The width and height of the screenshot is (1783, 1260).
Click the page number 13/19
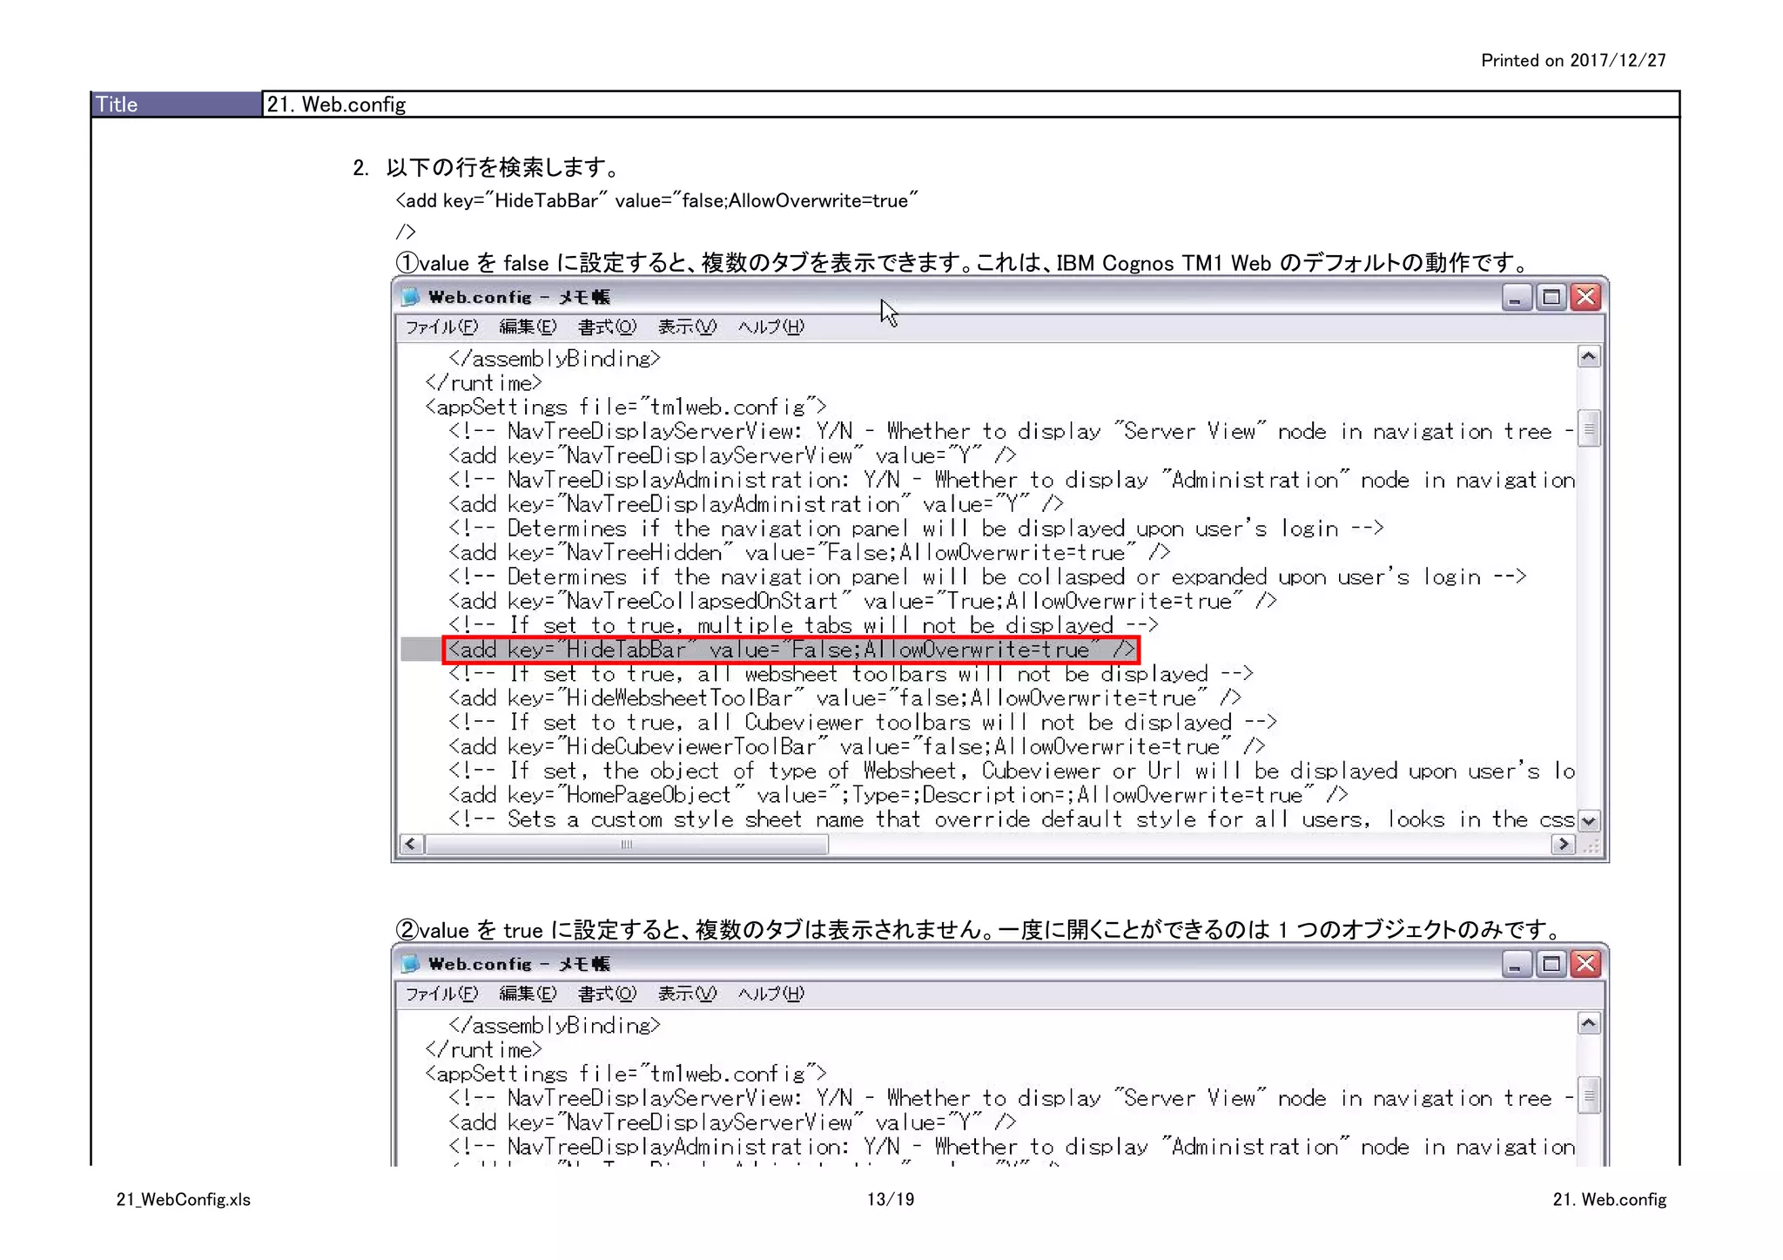[891, 1199]
